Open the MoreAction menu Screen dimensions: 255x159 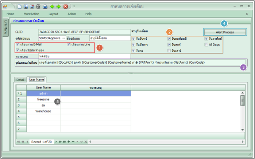click(31, 14)
